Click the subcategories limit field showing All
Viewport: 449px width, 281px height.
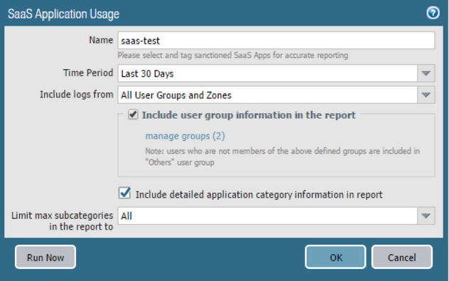point(267,216)
